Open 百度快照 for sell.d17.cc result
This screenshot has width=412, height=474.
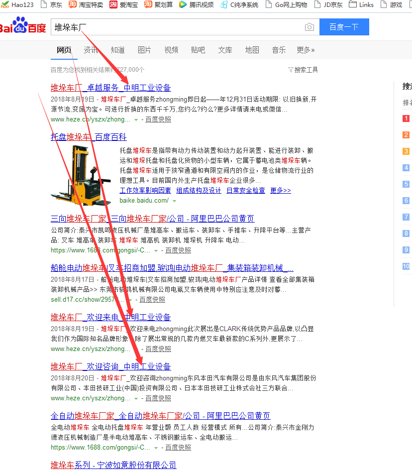coord(152,300)
